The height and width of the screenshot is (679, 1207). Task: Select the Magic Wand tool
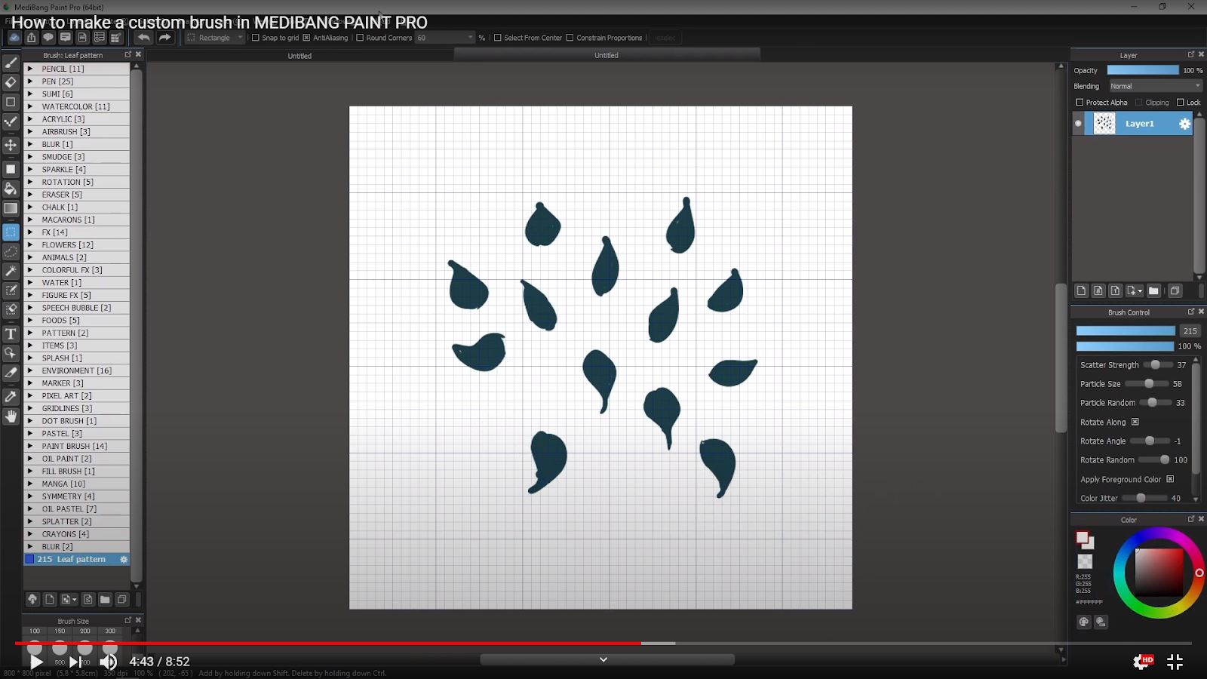pos(11,271)
